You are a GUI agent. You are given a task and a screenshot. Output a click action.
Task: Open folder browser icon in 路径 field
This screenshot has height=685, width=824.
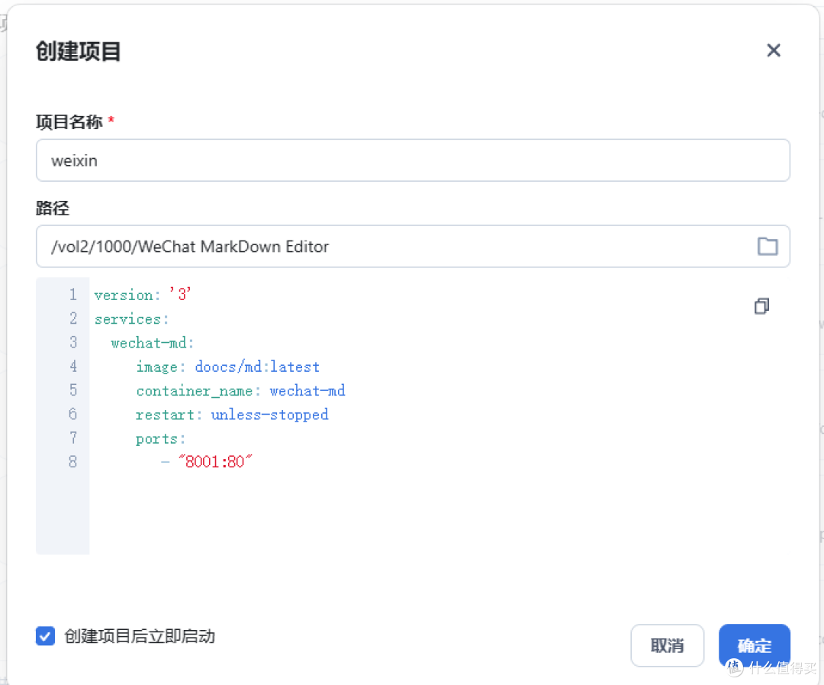768,246
